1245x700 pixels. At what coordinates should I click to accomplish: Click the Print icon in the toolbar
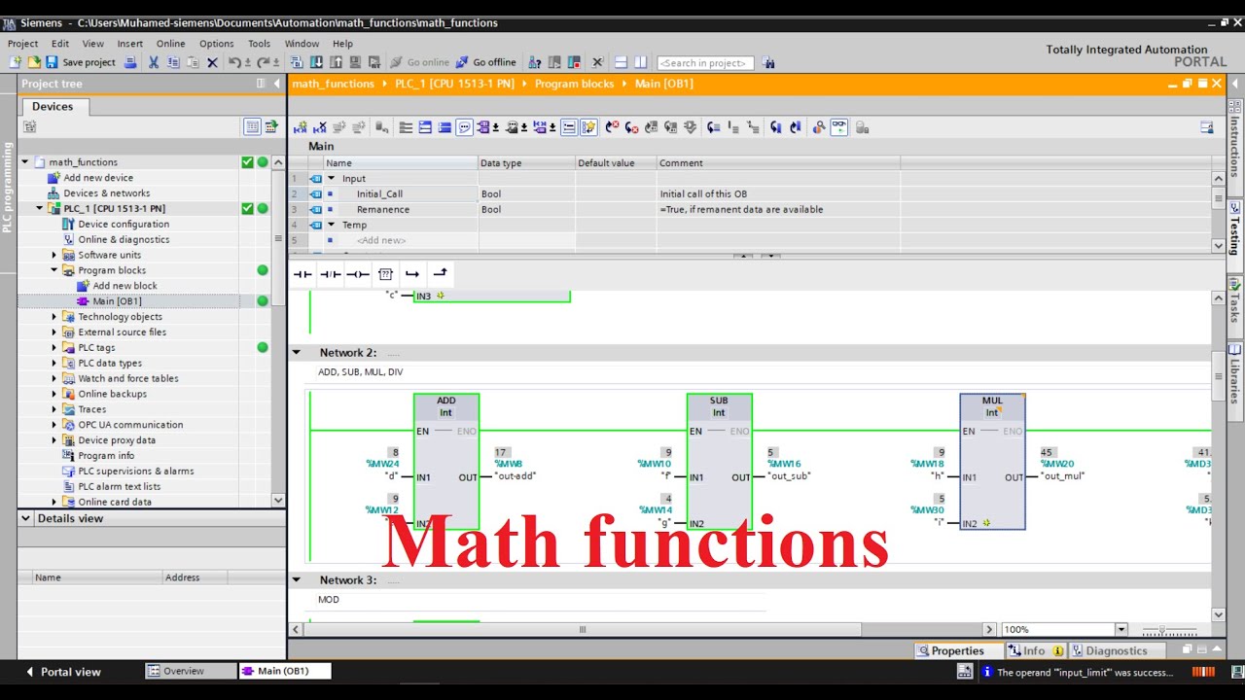pos(129,62)
